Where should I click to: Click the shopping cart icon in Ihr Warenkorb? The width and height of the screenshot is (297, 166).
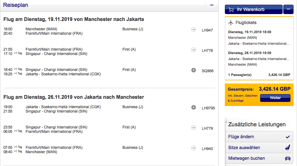click(231, 10)
